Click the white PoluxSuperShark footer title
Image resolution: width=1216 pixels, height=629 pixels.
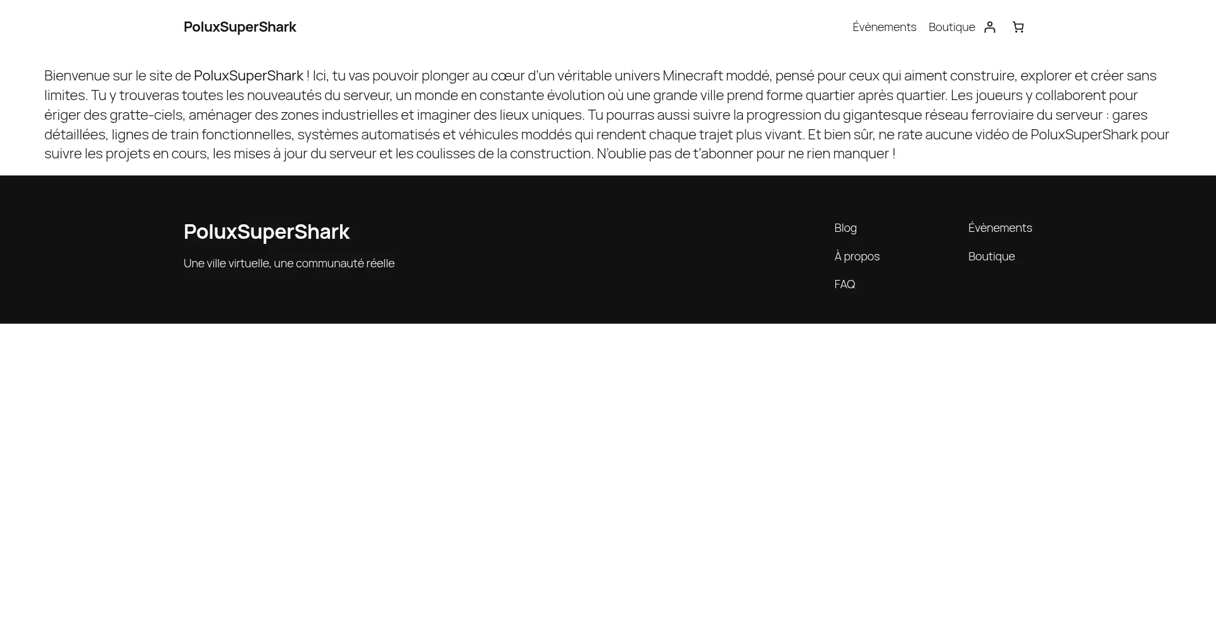[x=266, y=232]
